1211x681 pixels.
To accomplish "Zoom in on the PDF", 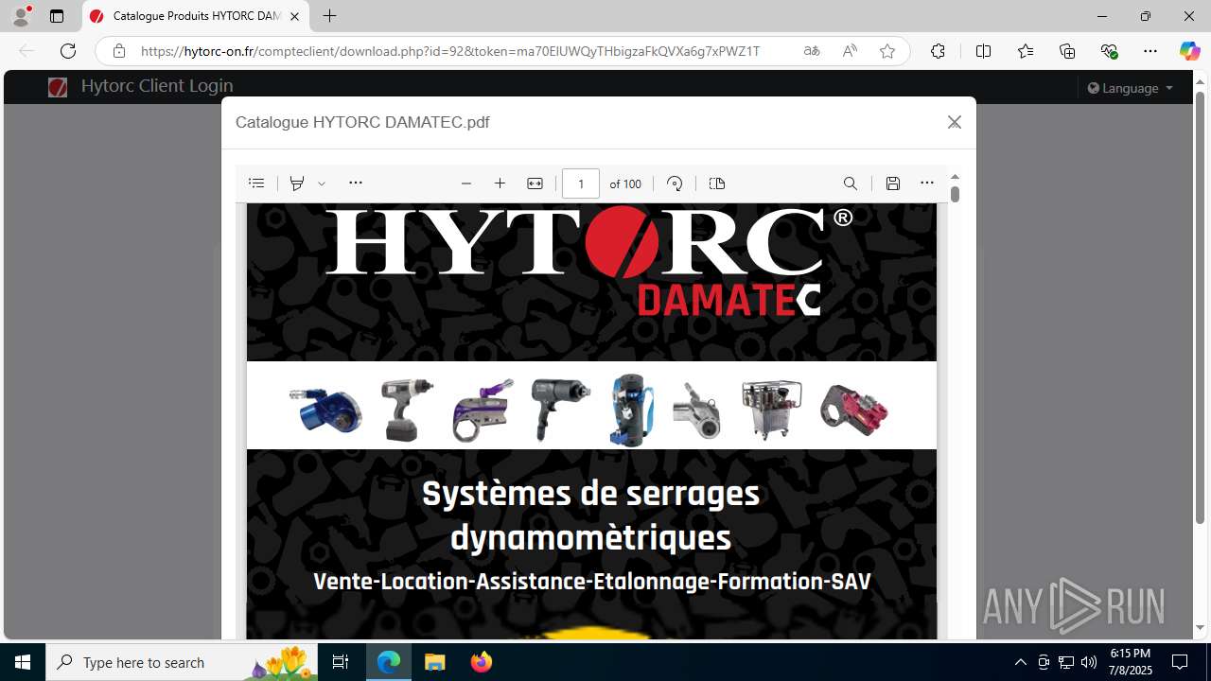I will click(500, 183).
